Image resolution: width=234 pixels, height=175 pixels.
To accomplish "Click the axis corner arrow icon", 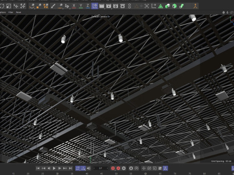I will [154, 6].
